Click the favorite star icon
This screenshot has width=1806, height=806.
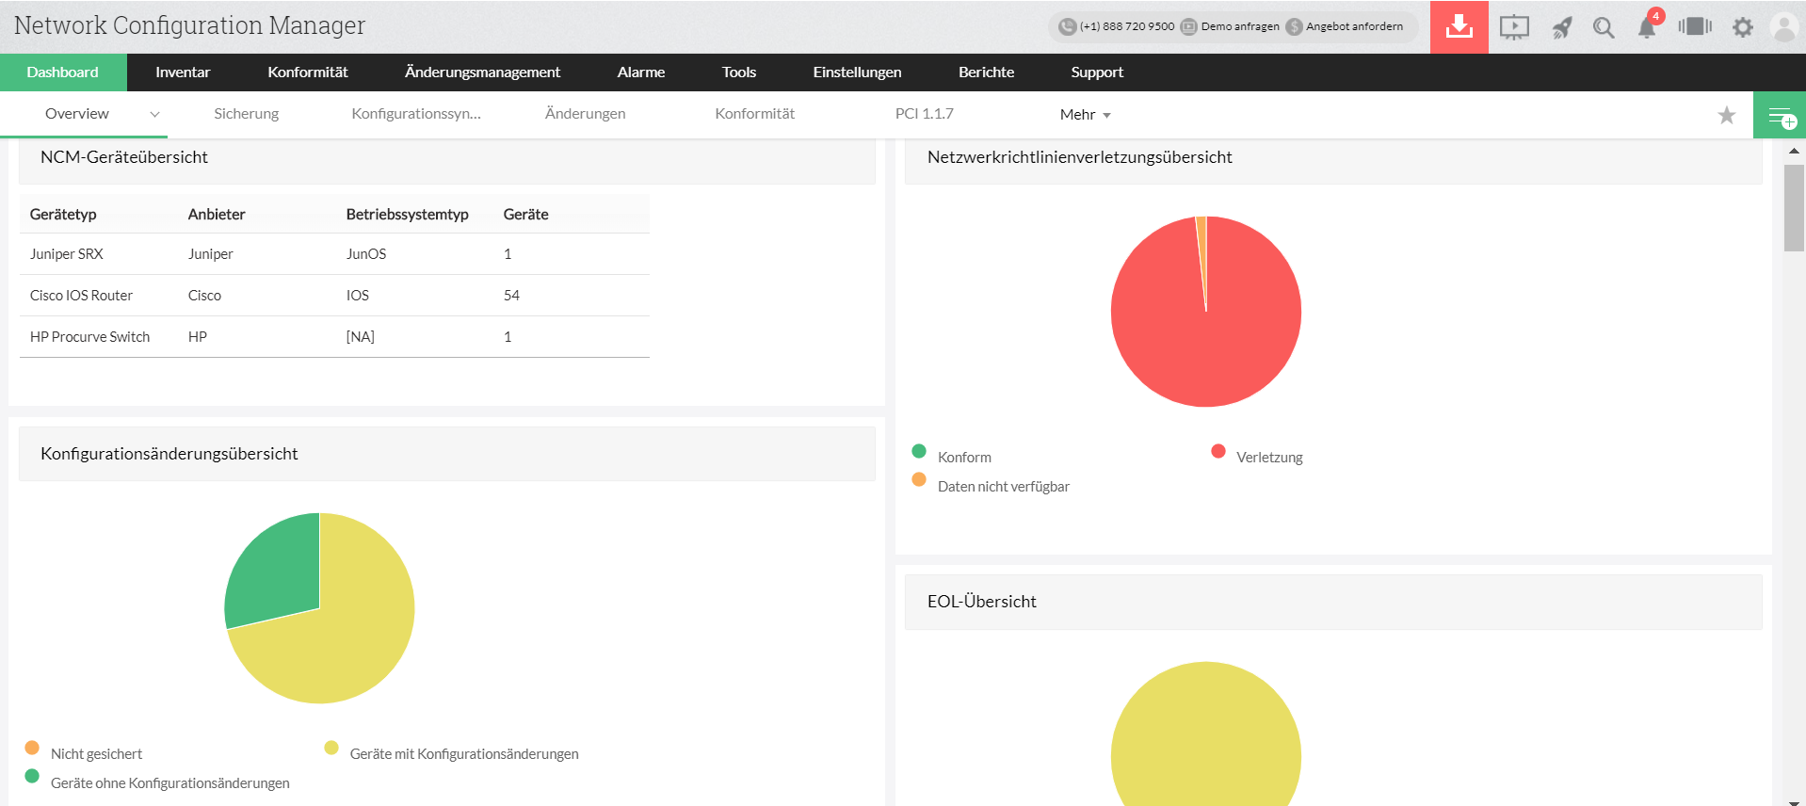tap(1726, 115)
